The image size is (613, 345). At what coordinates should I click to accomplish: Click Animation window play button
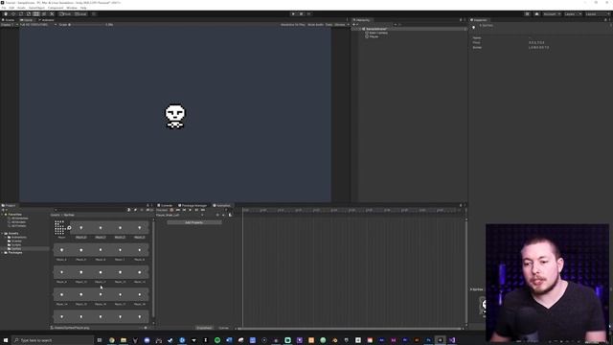pyautogui.click(x=191, y=210)
